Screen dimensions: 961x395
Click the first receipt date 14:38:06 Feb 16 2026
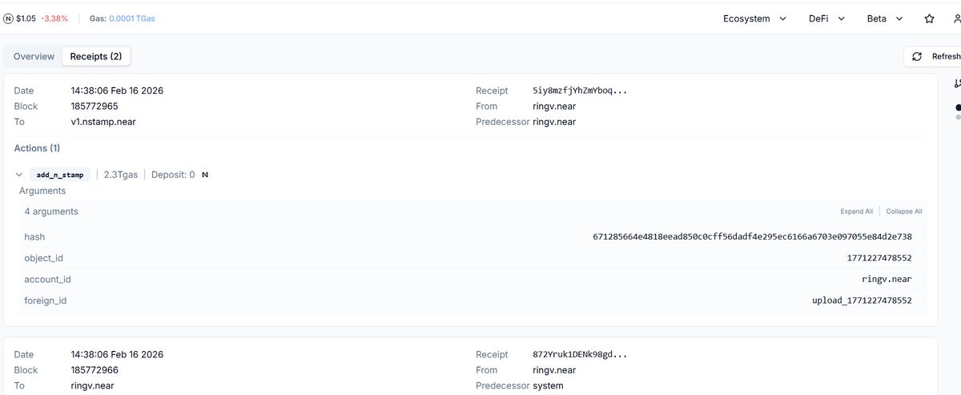pos(117,91)
